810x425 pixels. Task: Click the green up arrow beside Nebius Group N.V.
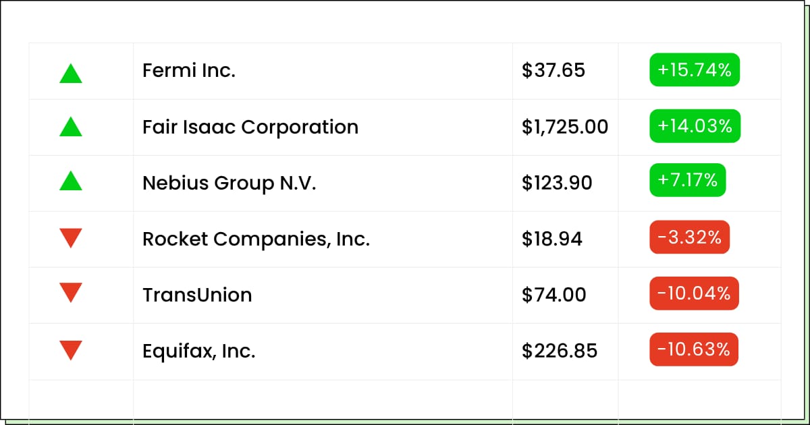coord(71,180)
